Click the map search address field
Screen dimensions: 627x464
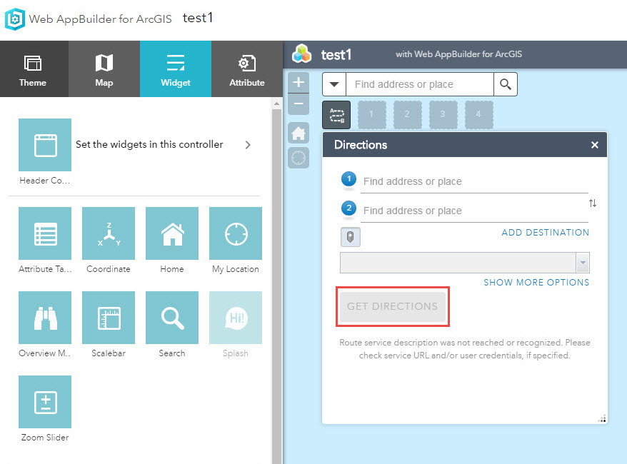click(420, 84)
